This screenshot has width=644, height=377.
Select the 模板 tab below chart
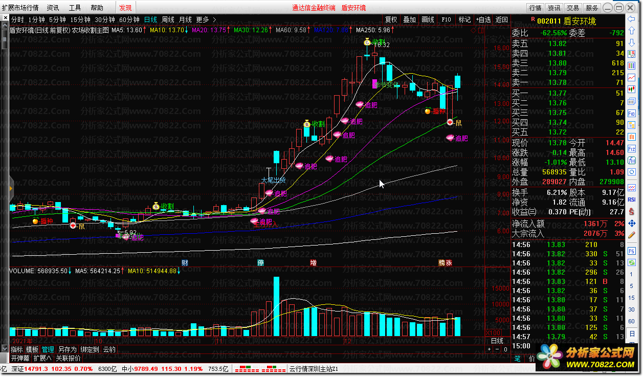(32, 349)
